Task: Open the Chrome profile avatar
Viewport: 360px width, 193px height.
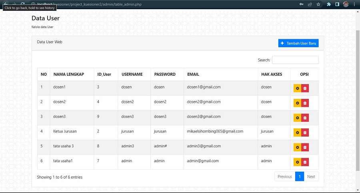Action: pyautogui.click(x=346, y=4)
